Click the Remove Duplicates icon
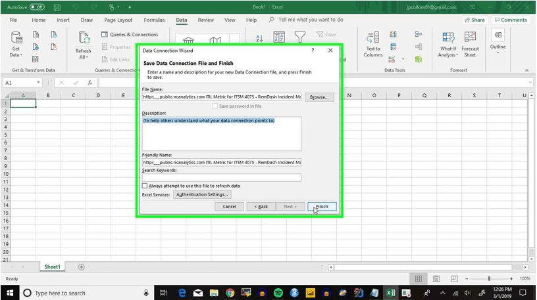The image size is (537, 300). pyautogui.click(x=393, y=47)
